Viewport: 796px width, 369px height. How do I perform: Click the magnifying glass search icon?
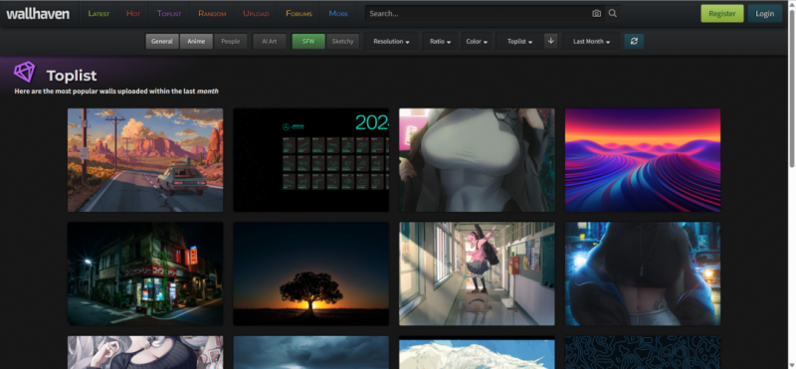tap(613, 14)
